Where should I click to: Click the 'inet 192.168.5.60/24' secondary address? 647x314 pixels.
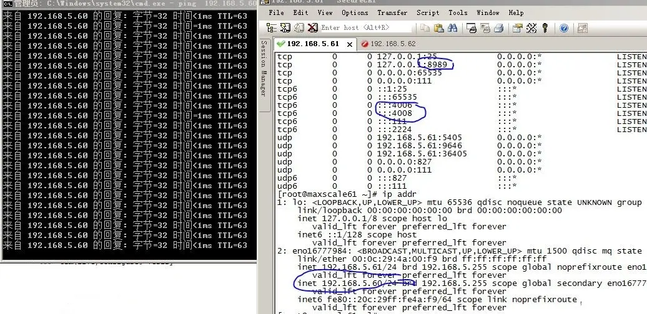[x=472, y=283]
